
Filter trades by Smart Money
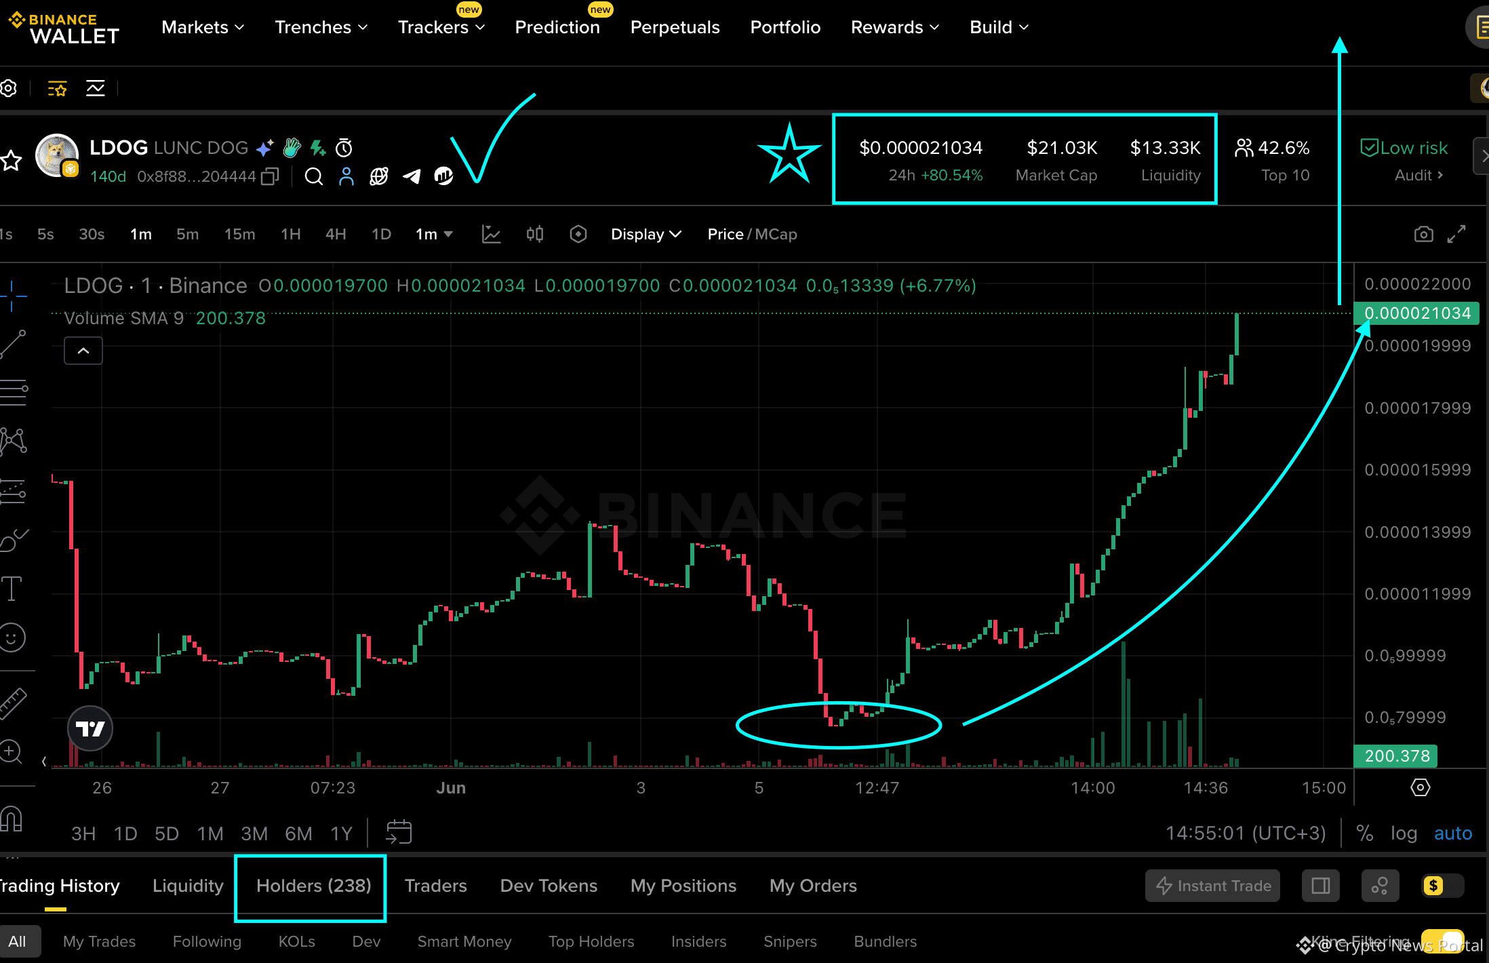tap(464, 941)
